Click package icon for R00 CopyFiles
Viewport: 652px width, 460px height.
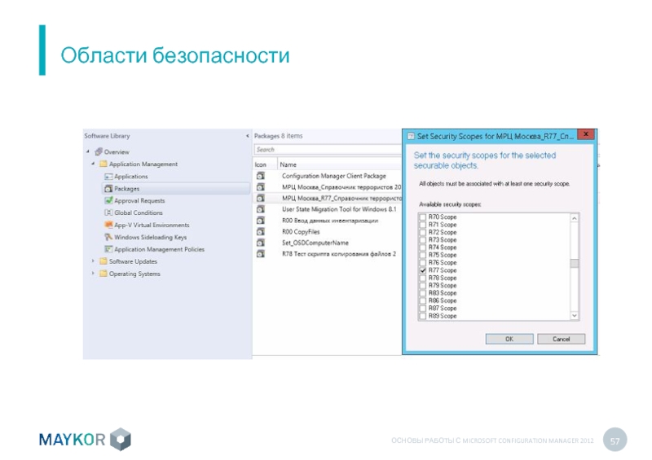point(261,231)
